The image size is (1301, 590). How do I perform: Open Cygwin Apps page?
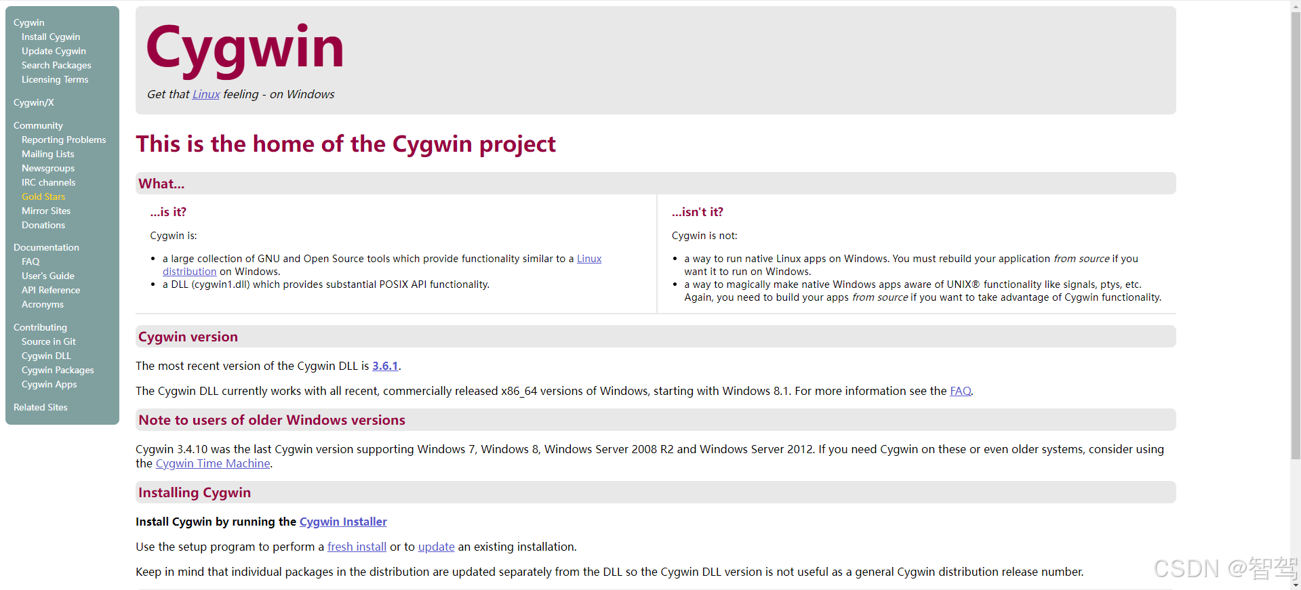click(49, 384)
